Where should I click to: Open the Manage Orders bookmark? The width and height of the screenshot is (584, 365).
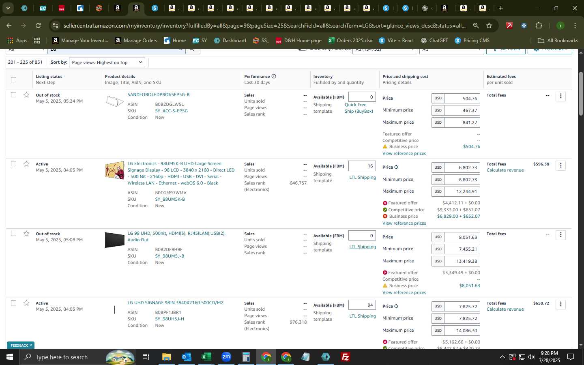point(136,41)
